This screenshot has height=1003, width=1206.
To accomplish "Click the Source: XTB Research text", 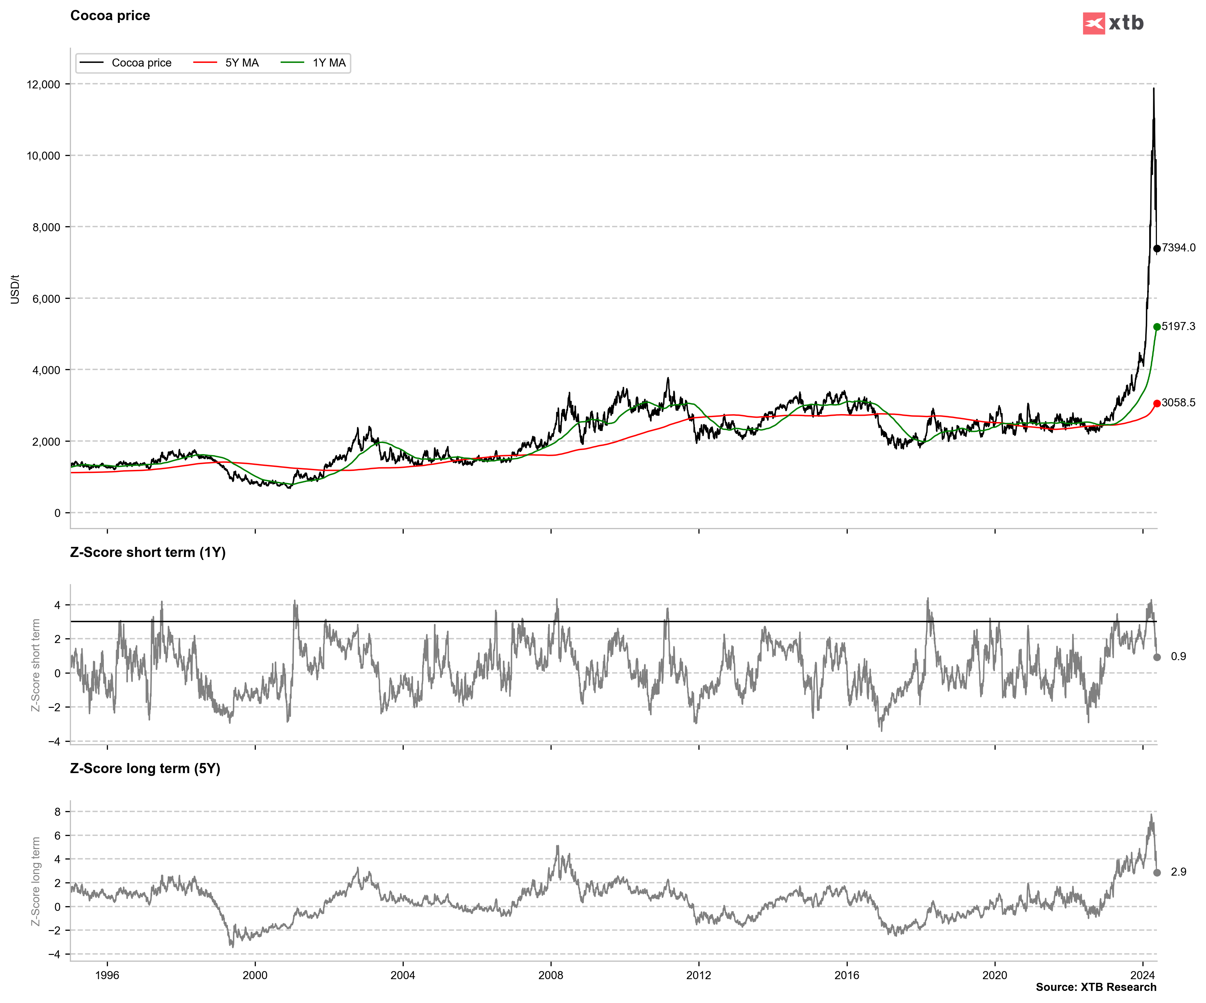I will (1096, 987).
